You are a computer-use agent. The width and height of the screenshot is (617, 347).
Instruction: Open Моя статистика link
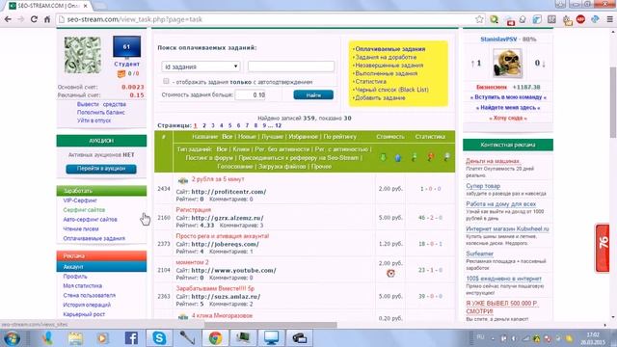coord(82,285)
